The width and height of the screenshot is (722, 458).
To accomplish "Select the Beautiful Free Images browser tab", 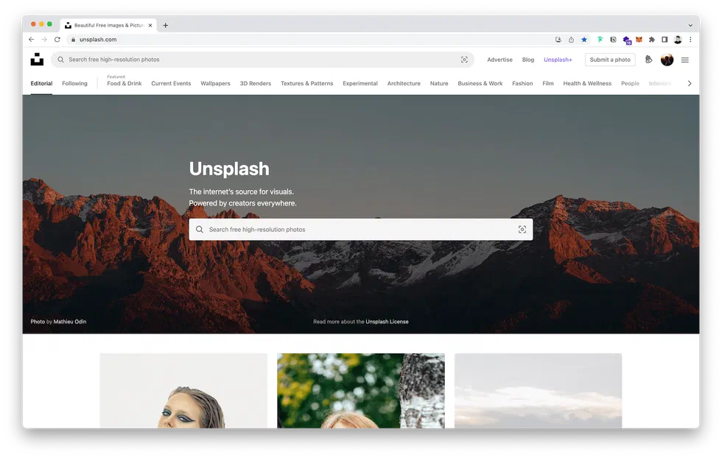I will (x=108, y=25).
